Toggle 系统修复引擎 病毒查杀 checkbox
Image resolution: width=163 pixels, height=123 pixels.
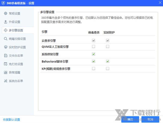click(93, 54)
